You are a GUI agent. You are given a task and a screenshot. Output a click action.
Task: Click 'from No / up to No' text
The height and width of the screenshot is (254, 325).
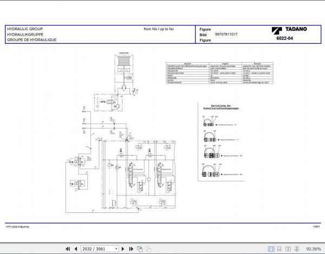(x=159, y=29)
